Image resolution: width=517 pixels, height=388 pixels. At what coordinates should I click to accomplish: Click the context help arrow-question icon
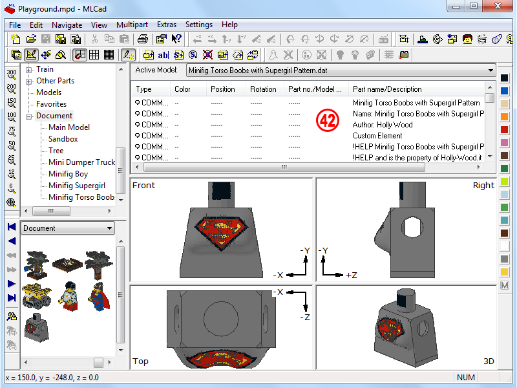click(x=176, y=39)
